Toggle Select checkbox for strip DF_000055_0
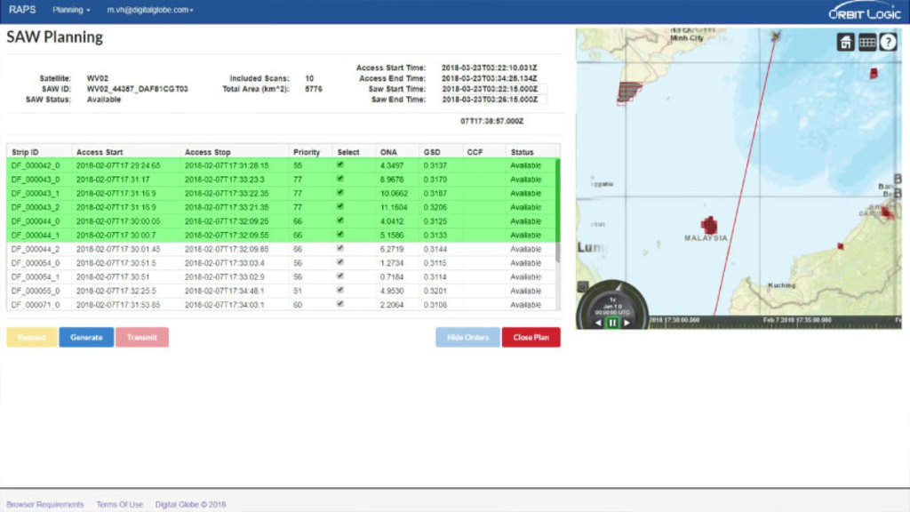The width and height of the screenshot is (910, 512). point(340,291)
